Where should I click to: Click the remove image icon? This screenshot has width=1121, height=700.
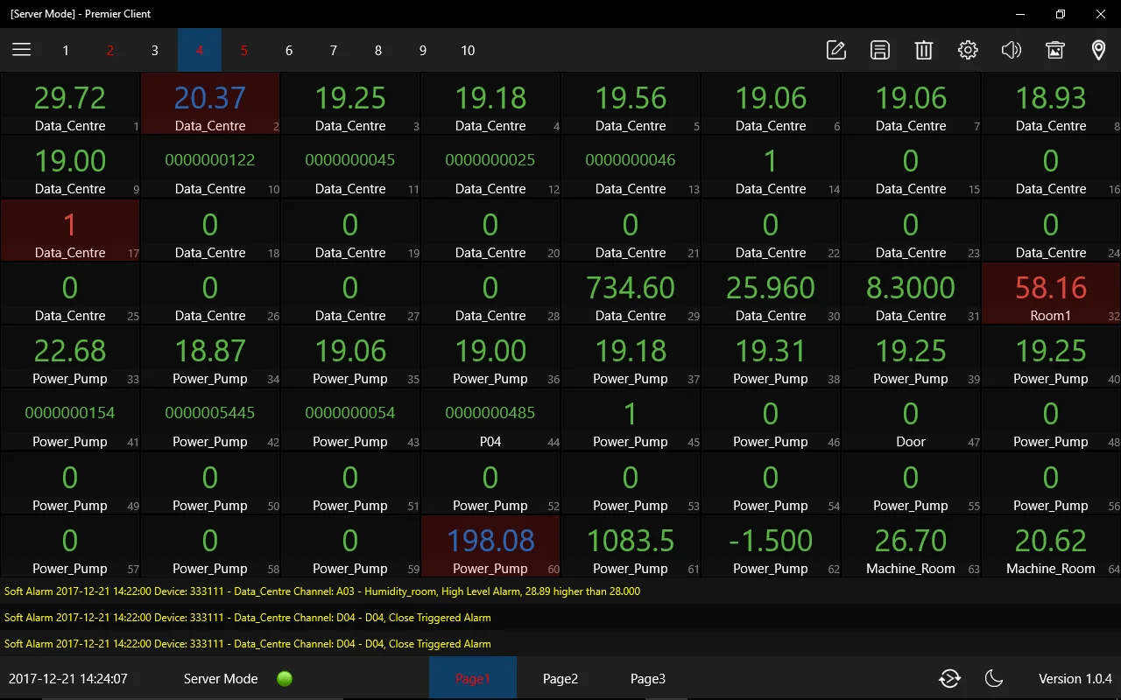click(x=1055, y=50)
